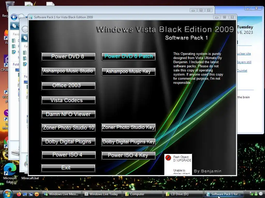This screenshot has height=198, width=265.
Task: Open the Windows Start orb
Action: [7, 194]
